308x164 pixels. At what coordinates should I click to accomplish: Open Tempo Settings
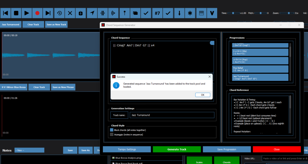pos(127,149)
